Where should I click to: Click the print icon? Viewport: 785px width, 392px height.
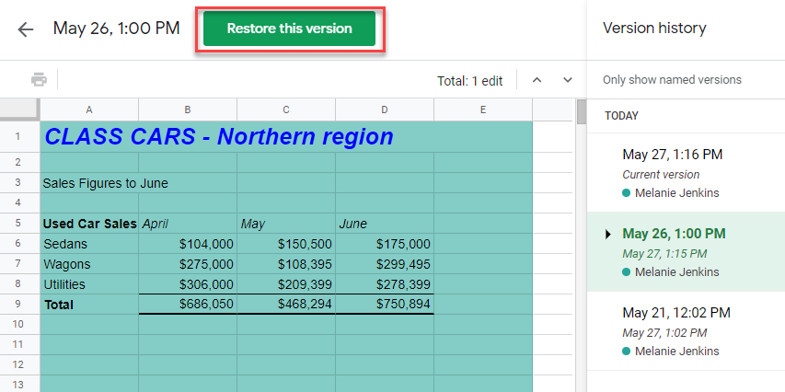(39, 80)
